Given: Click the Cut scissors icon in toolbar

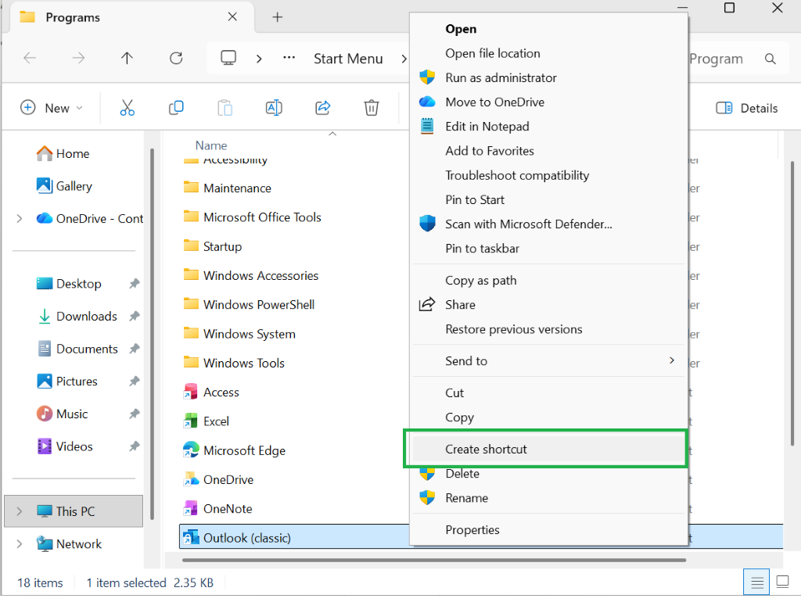Looking at the screenshot, I should tap(128, 108).
